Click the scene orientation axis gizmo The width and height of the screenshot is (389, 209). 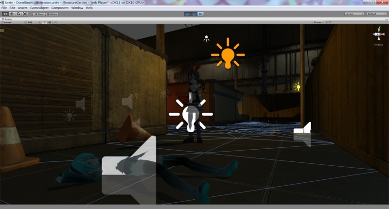[379, 34]
